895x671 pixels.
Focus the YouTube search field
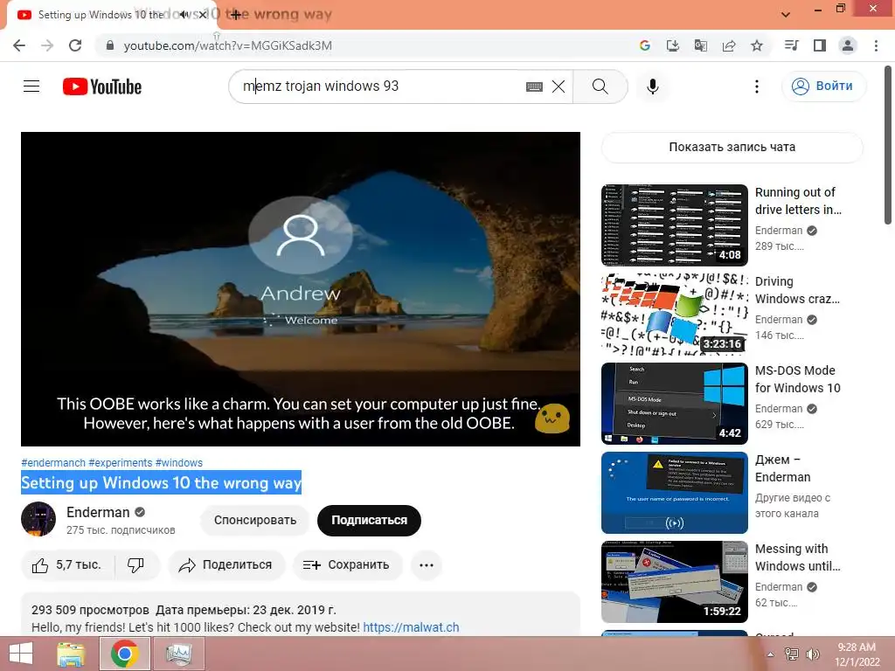pyautogui.click(x=377, y=86)
